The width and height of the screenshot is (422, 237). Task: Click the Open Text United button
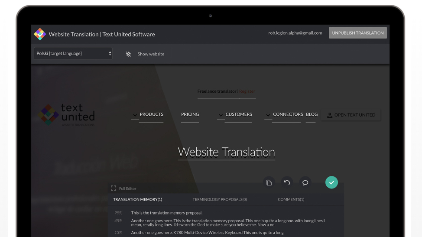(351, 115)
